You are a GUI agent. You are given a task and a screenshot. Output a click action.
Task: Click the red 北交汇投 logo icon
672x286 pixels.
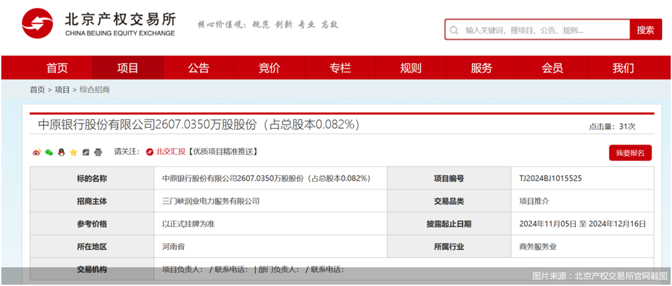[149, 152]
